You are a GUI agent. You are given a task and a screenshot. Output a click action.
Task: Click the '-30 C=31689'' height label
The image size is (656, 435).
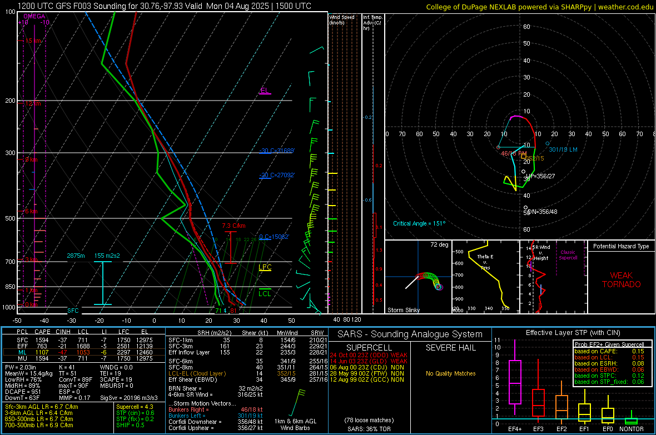(277, 151)
